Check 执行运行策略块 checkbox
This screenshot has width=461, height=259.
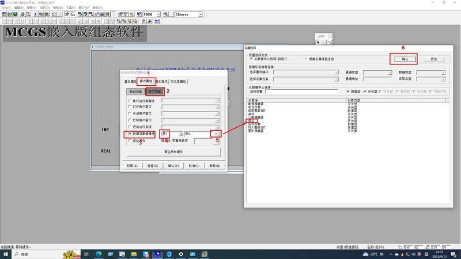(x=130, y=101)
